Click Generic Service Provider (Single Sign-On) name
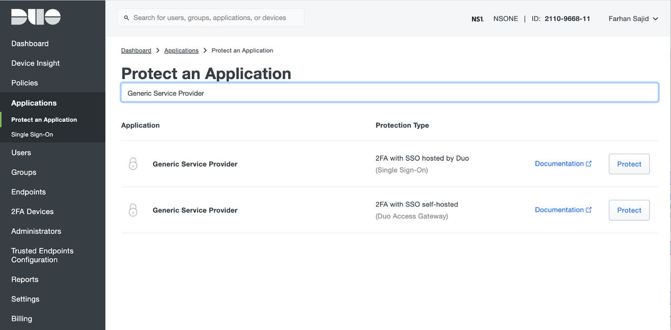Screen dimensions: 671x330 [x=195, y=164]
